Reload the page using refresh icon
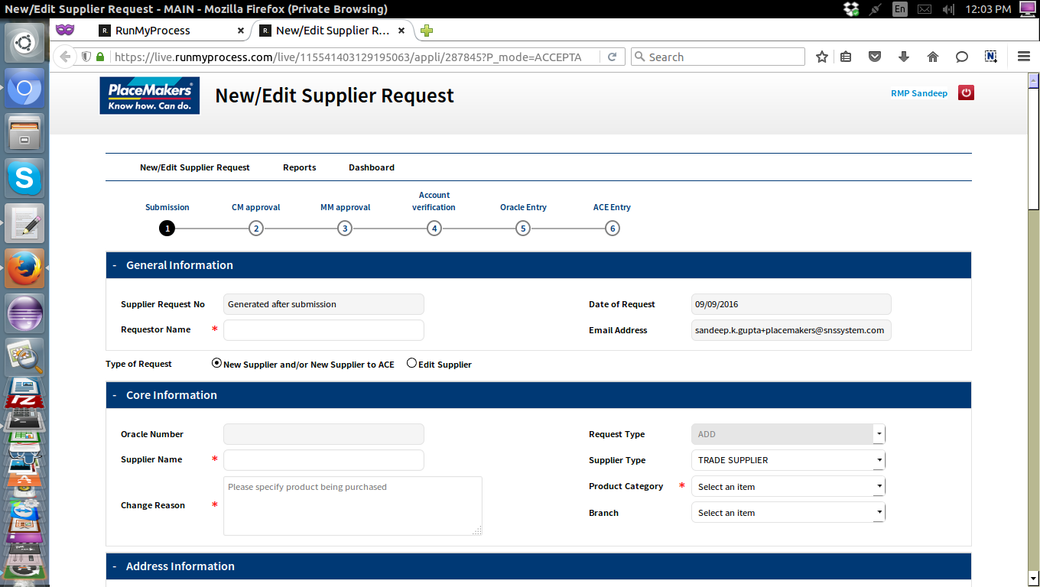Screen dimensions: 1040x587 tap(612, 57)
